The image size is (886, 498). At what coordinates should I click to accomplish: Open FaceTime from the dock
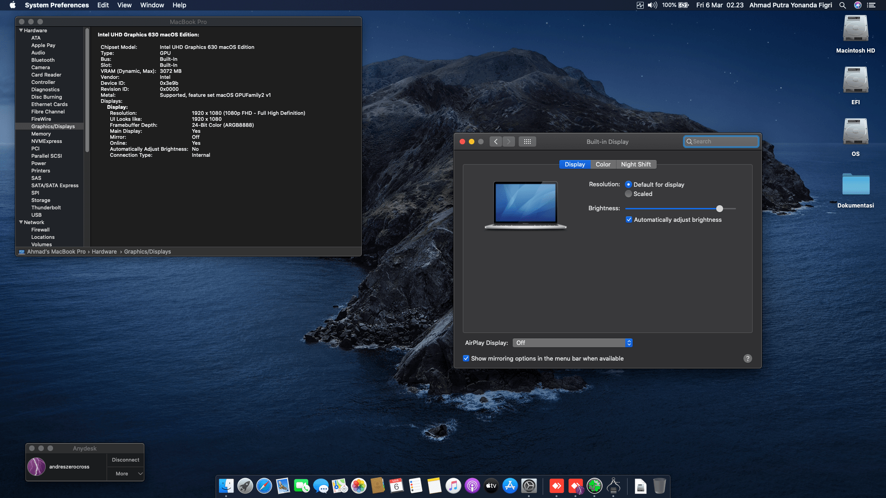pos(302,486)
